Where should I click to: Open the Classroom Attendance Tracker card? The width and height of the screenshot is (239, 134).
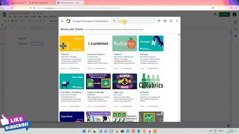tap(125, 117)
